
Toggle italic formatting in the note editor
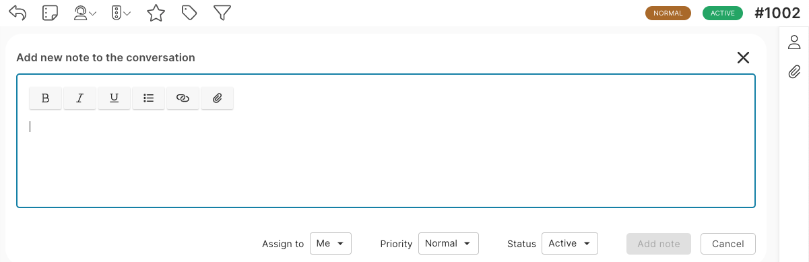pyautogui.click(x=80, y=98)
